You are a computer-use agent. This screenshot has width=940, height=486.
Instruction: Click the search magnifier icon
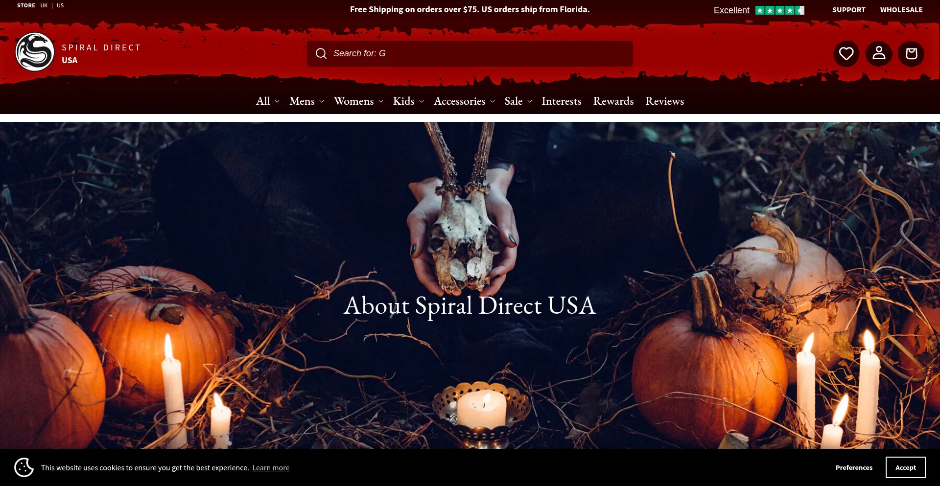click(321, 53)
